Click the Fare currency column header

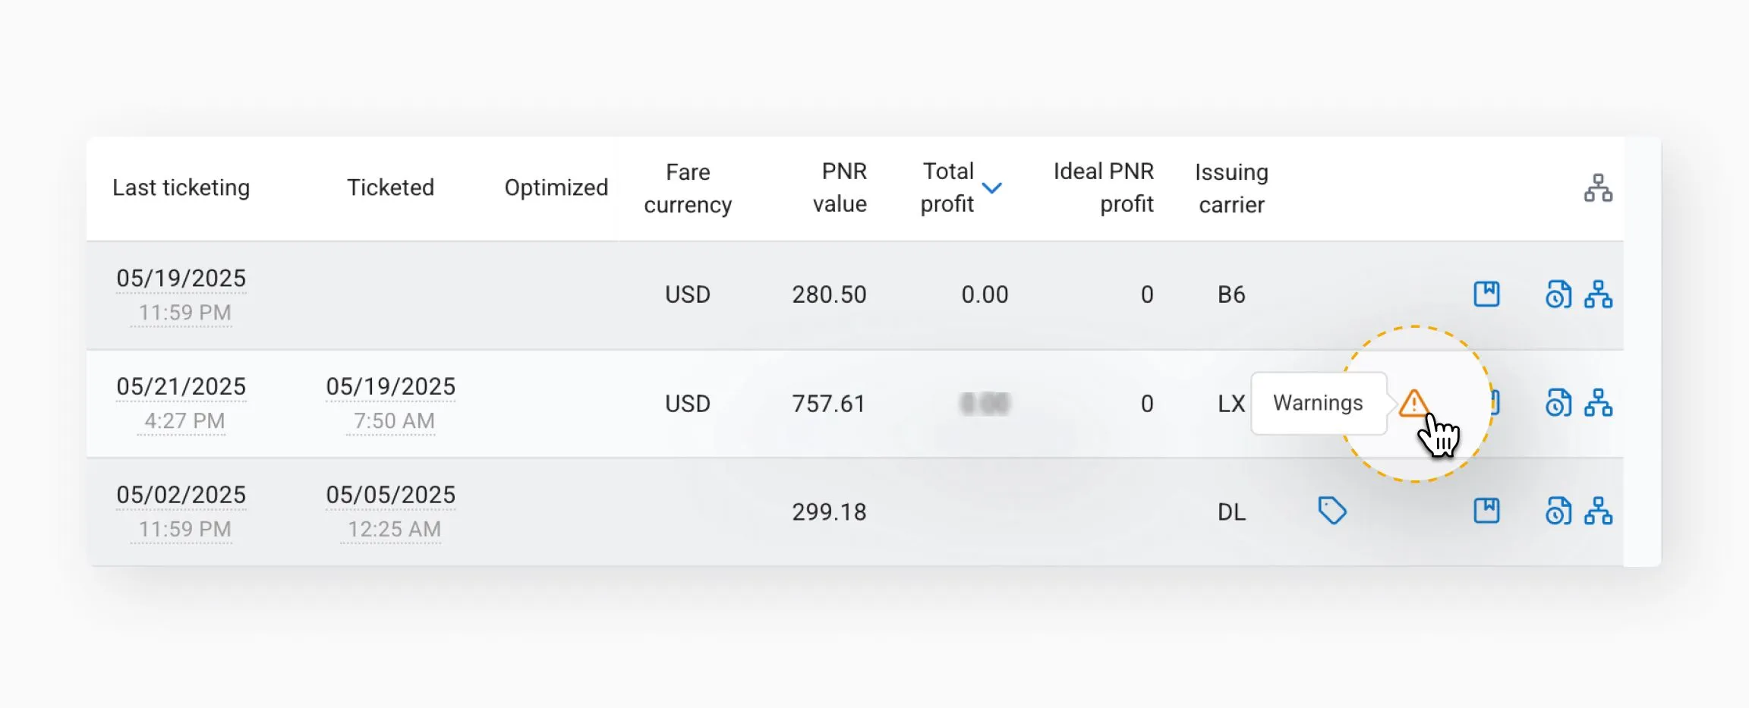[x=688, y=188]
